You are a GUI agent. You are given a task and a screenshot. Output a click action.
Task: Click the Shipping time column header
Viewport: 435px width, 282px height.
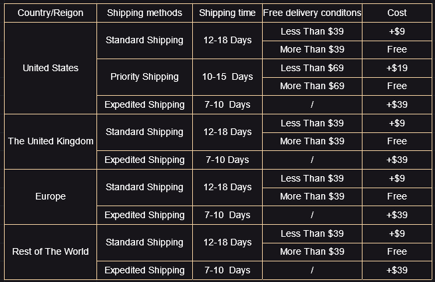point(227,13)
